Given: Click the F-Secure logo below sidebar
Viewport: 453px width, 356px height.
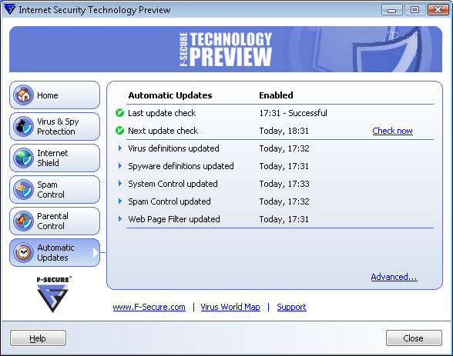Looking at the screenshot, I should [53, 294].
